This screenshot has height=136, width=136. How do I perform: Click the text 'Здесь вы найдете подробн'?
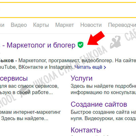point(103,86)
